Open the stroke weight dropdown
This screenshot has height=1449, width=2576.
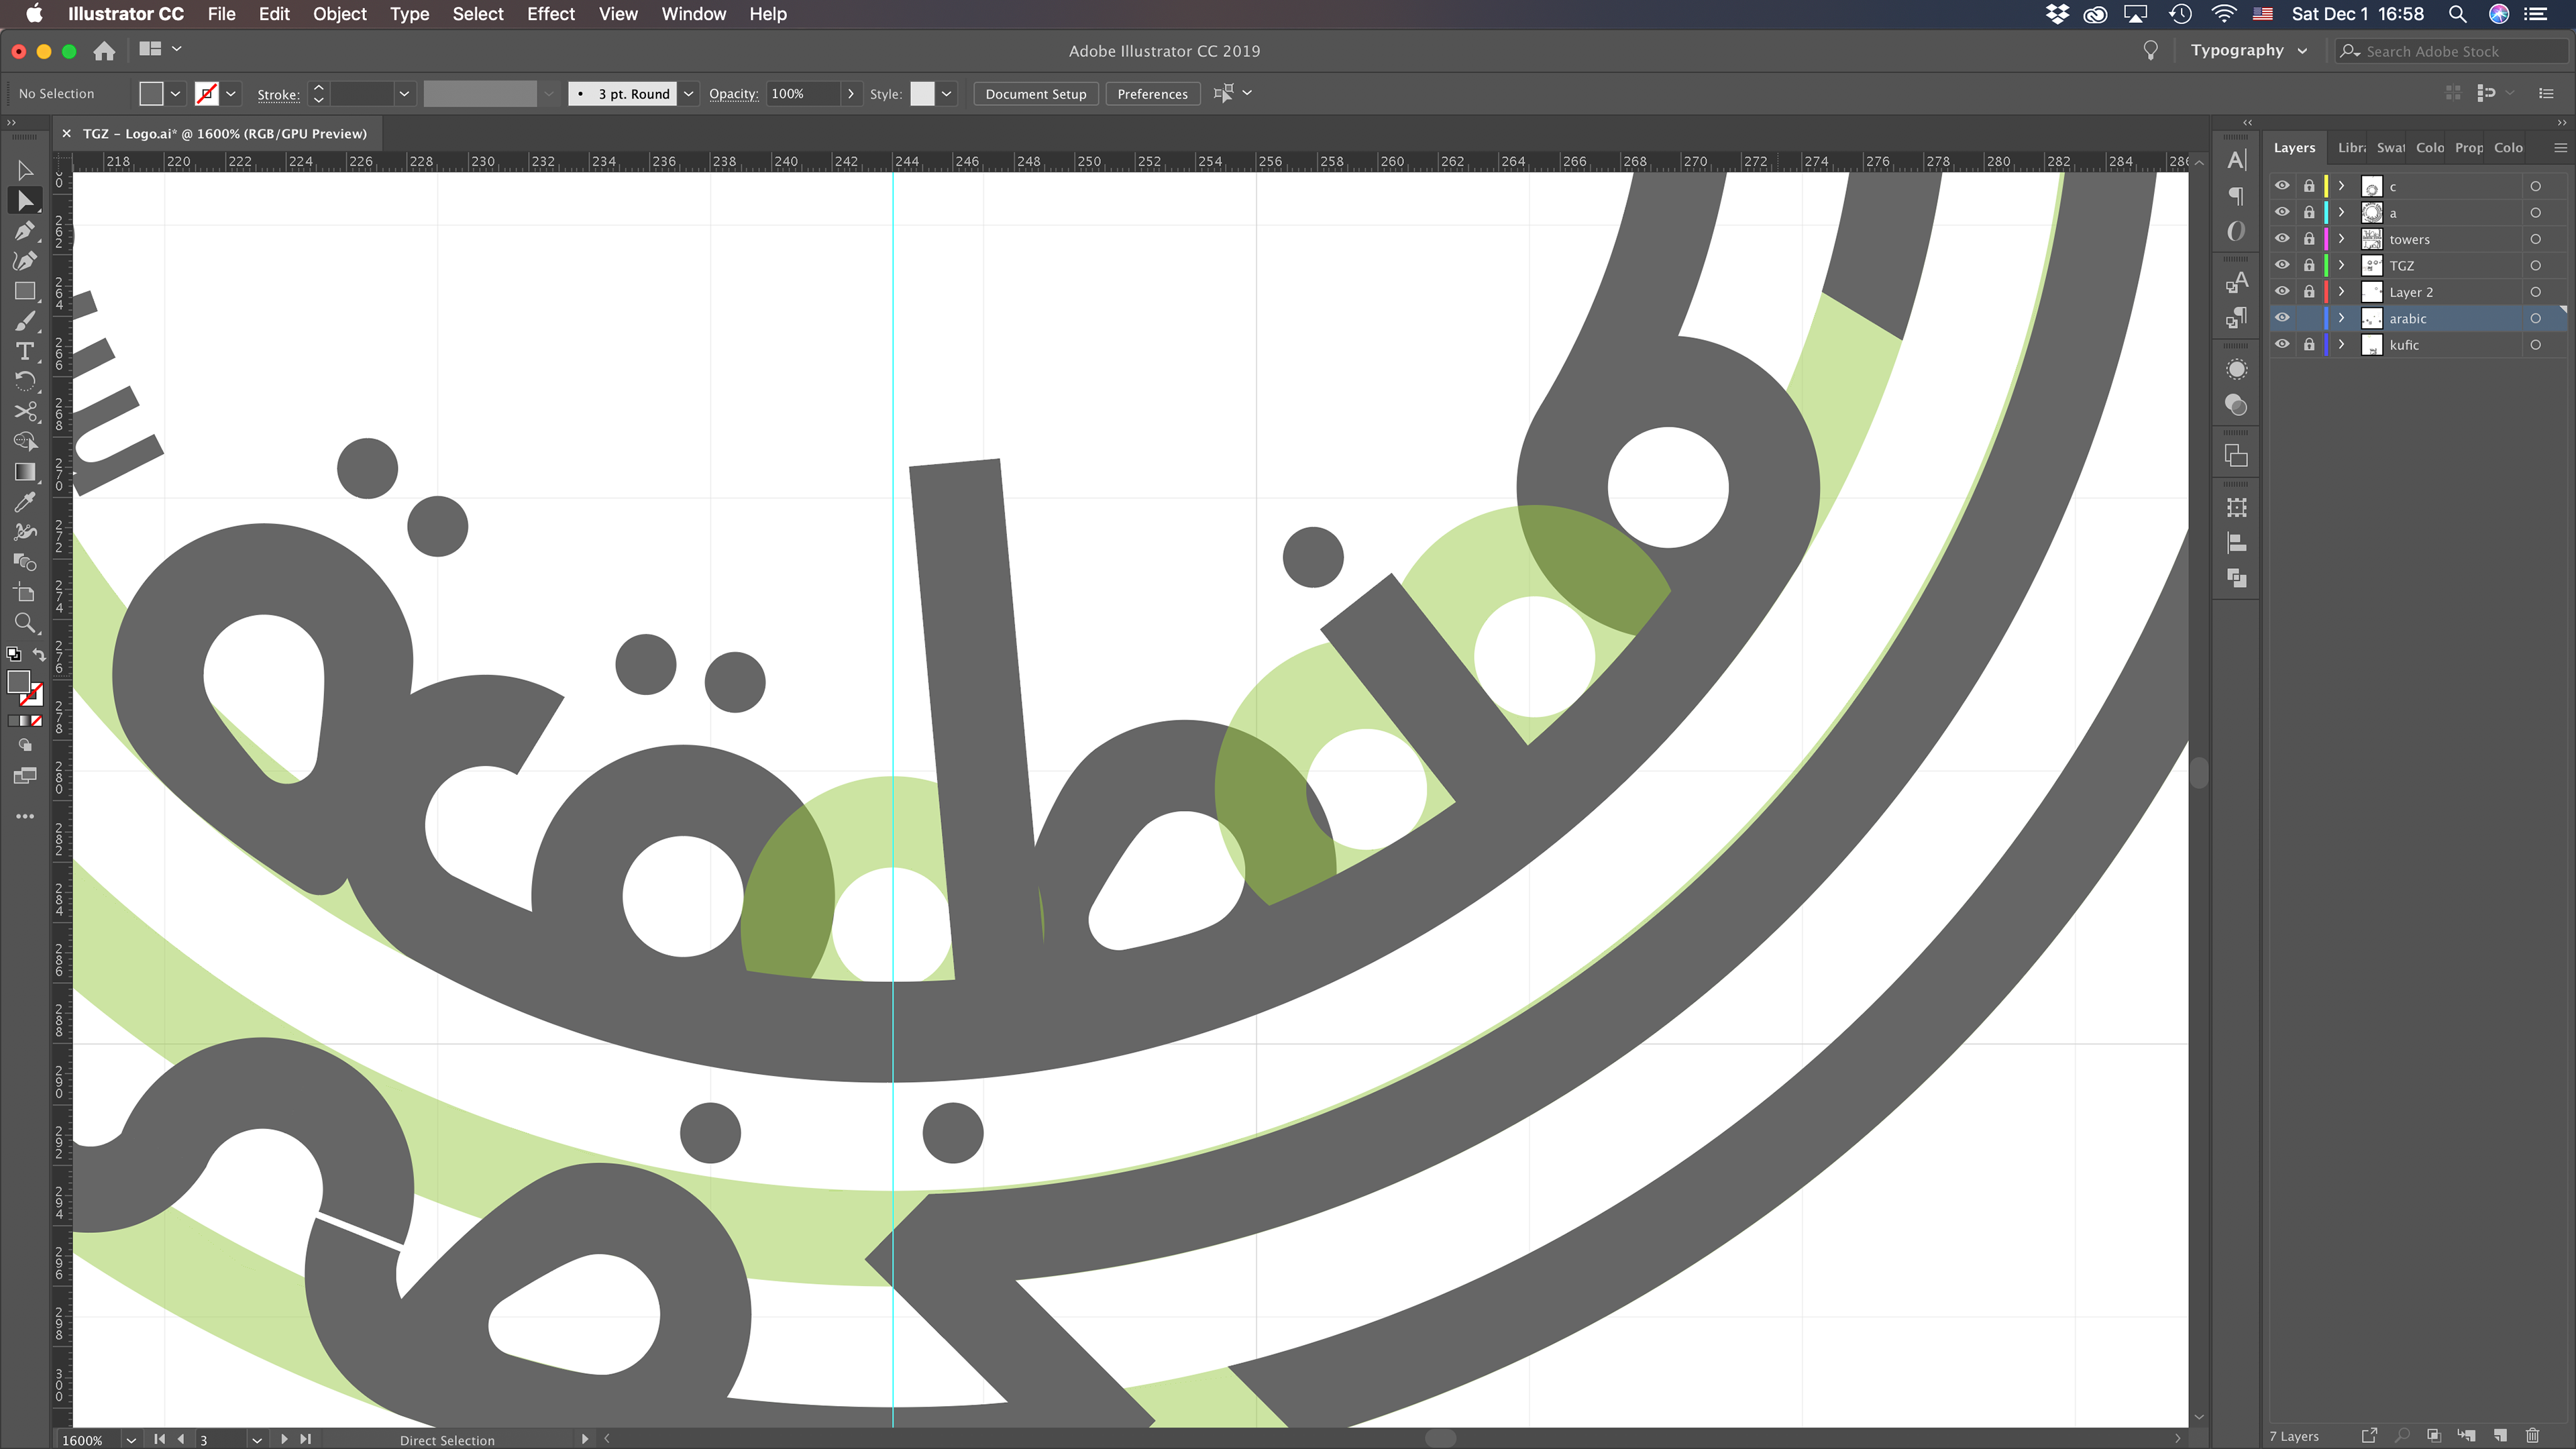[x=404, y=94]
